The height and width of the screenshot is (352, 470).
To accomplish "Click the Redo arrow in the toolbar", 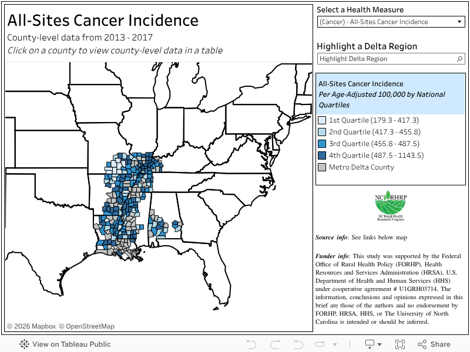I will [x=275, y=344].
